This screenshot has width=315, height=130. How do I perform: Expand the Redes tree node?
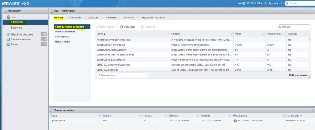click(x=6, y=44)
